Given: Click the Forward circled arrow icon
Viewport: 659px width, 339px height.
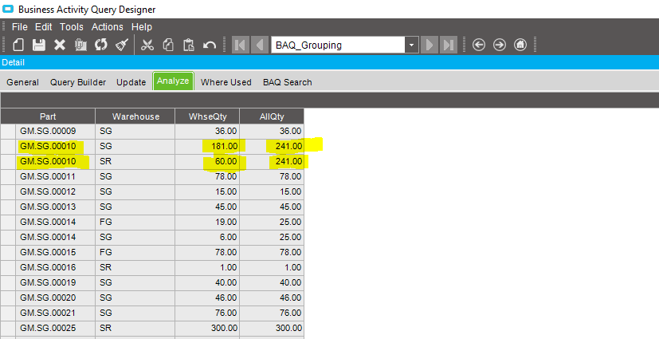Looking at the screenshot, I should coord(500,45).
